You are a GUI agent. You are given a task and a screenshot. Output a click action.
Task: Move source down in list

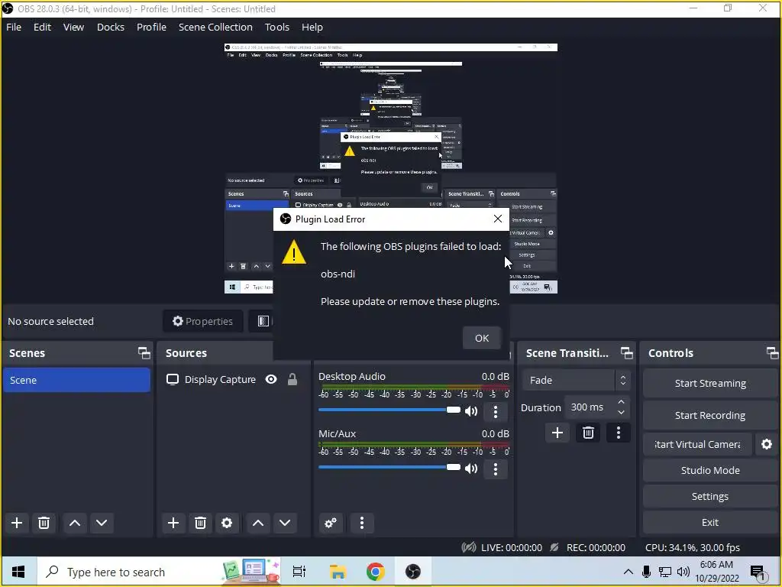(x=285, y=523)
